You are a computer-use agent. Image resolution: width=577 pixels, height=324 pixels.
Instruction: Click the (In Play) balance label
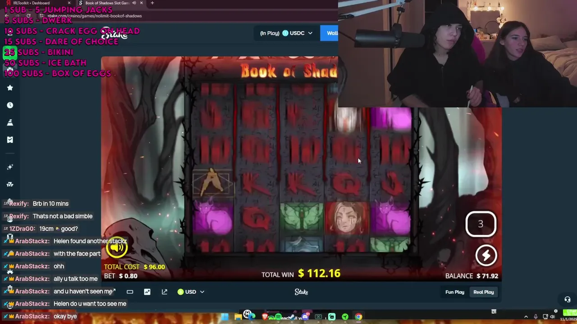[270, 33]
